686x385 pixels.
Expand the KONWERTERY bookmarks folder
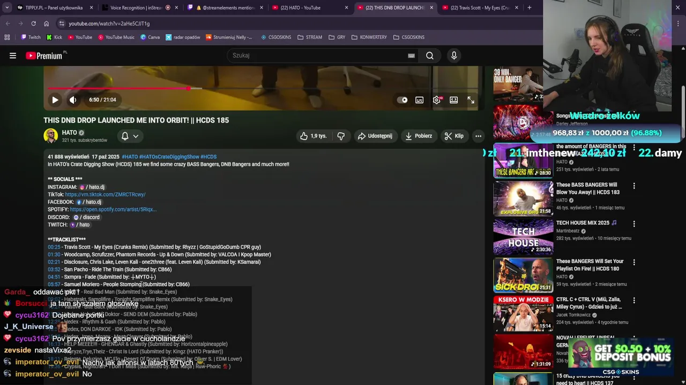[369, 37]
